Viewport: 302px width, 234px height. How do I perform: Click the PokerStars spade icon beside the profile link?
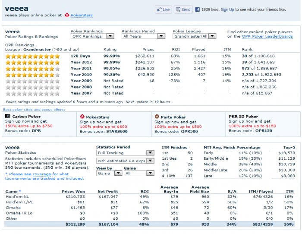click(67, 15)
